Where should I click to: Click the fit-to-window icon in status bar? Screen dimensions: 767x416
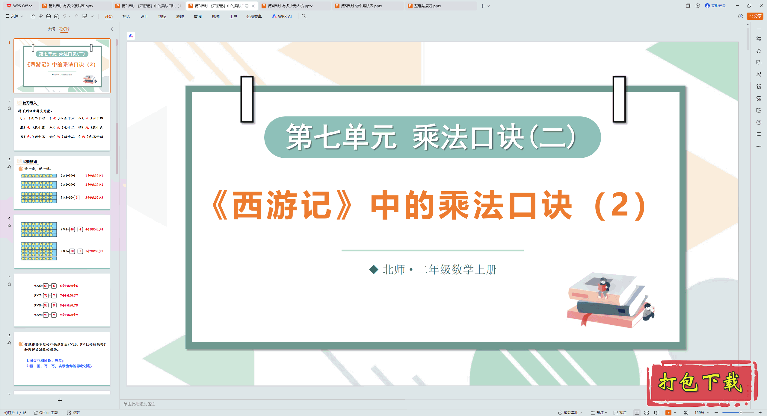pyautogui.click(x=686, y=412)
